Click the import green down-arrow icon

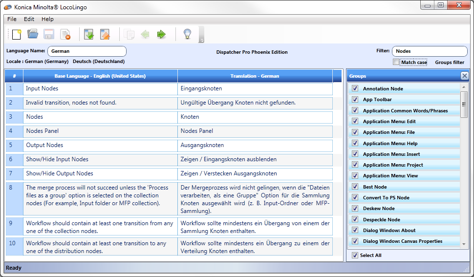[88, 34]
